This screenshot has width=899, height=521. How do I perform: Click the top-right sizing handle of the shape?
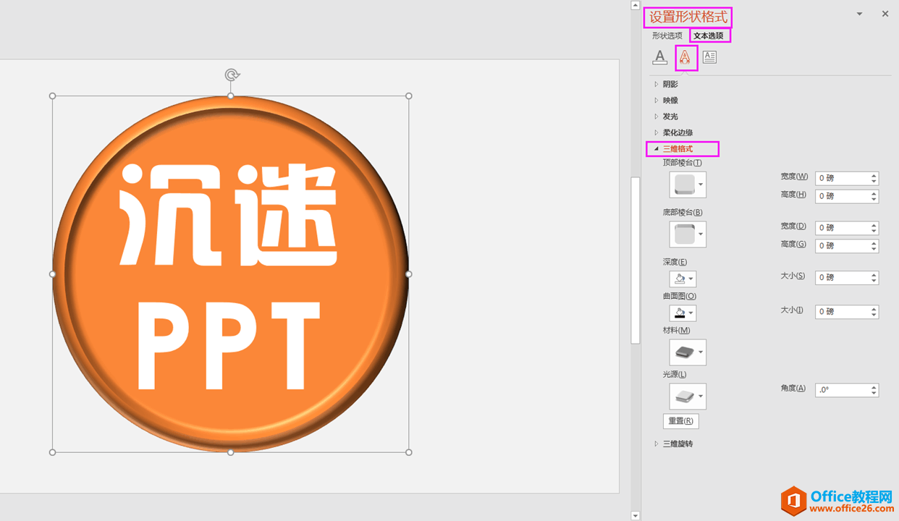(409, 96)
